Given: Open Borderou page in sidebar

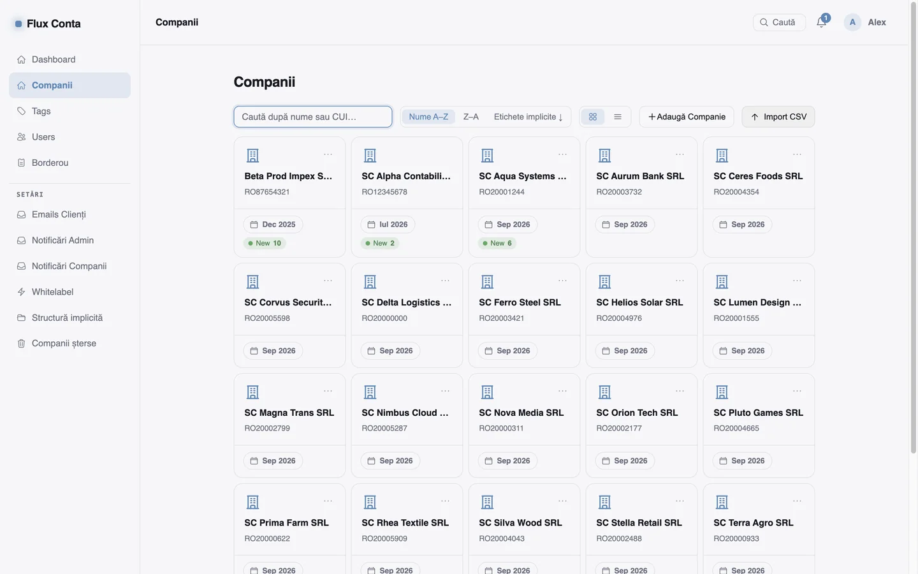Looking at the screenshot, I should (x=69, y=163).
